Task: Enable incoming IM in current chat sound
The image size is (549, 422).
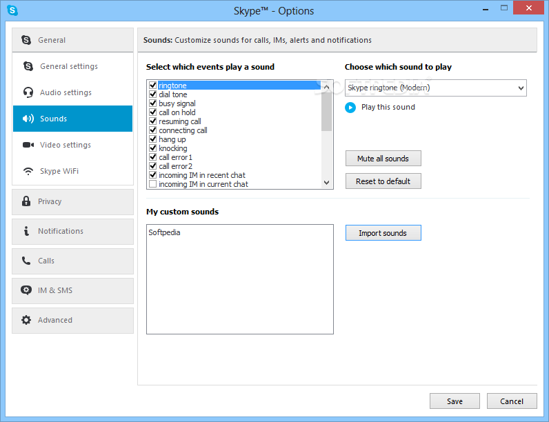Action: pyautogui.click(x=152, y=184)
